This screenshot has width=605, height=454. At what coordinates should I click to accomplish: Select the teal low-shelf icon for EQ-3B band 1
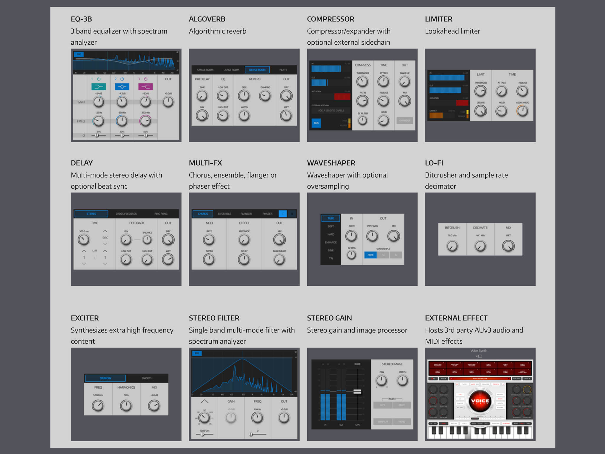coord(99,87)
